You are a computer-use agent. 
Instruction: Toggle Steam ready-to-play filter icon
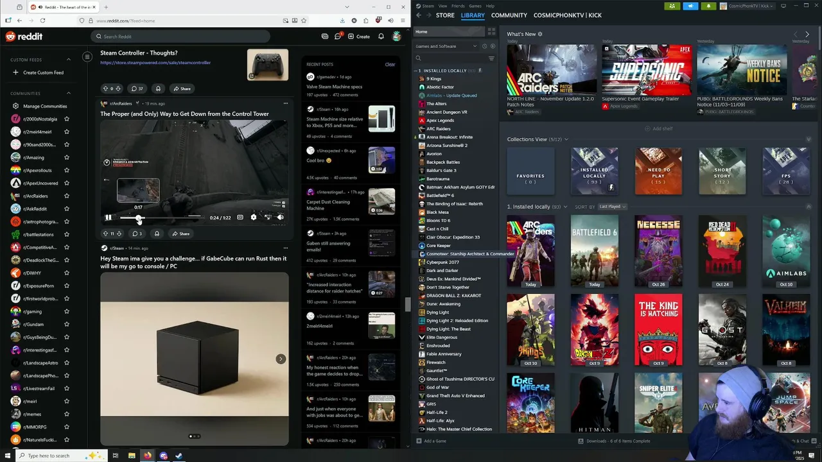(493, 46)
